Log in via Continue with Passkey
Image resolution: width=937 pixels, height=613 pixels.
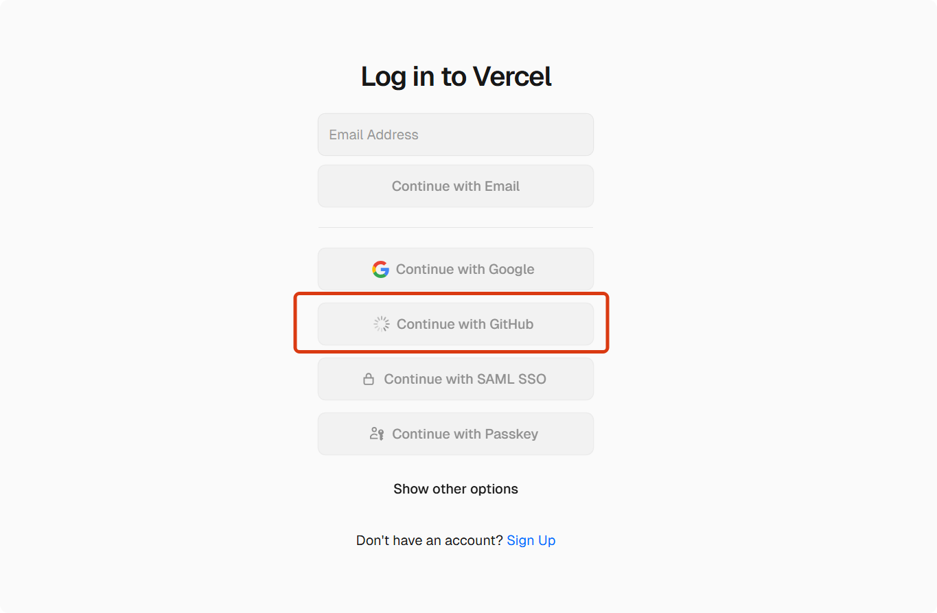point(456,434)
